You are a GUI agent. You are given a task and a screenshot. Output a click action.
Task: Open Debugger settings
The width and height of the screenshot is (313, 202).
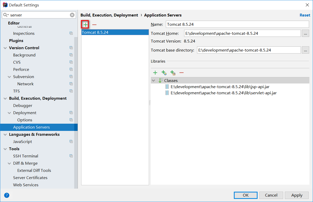click(23, 105)
